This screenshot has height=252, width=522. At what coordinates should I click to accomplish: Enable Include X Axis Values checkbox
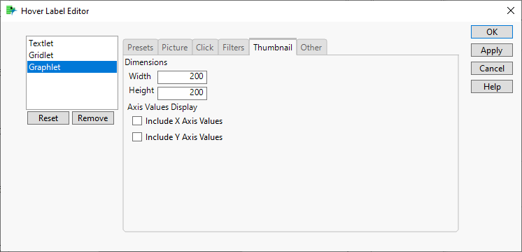[137, 121]
